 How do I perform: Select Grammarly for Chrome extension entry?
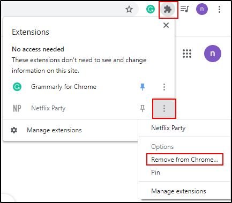pos(64,87)
